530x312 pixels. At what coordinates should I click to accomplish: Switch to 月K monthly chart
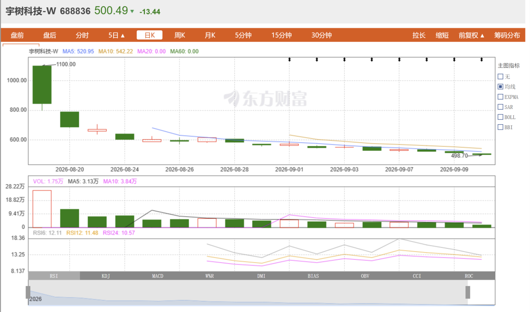pyautogui.click(x=210, y=35)
